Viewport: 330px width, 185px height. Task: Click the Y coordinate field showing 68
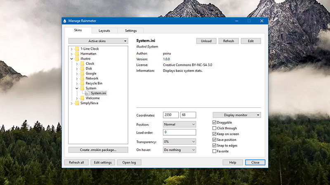coord(188,115)
